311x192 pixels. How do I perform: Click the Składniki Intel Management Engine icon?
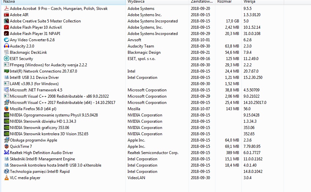[x=7, y=159]
